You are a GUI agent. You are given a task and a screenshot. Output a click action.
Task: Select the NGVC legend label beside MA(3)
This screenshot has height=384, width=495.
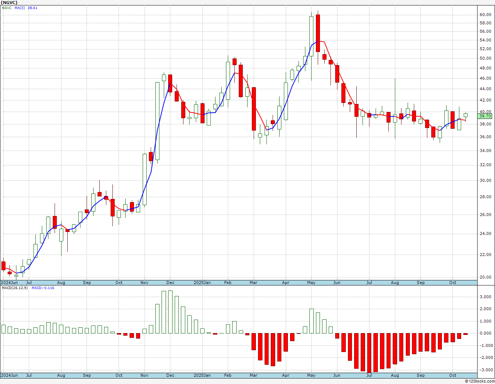pyautogui.click(x=7, y=8)
